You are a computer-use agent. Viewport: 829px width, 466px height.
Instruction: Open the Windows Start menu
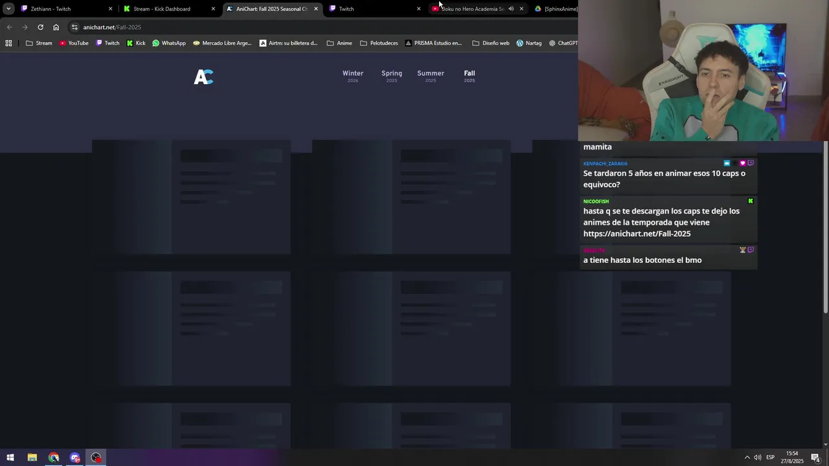tap(10, 458)
